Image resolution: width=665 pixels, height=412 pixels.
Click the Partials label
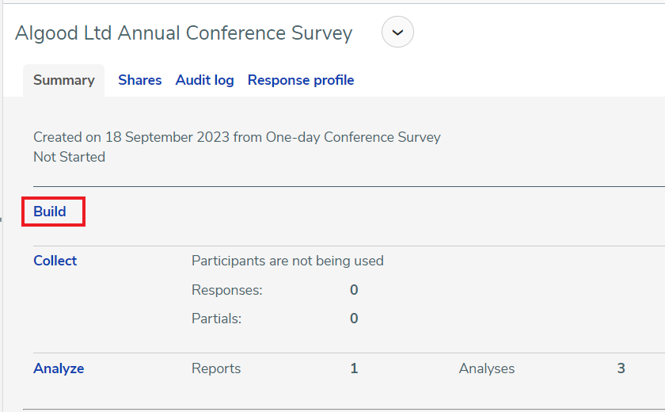click(x=216, y=319)
